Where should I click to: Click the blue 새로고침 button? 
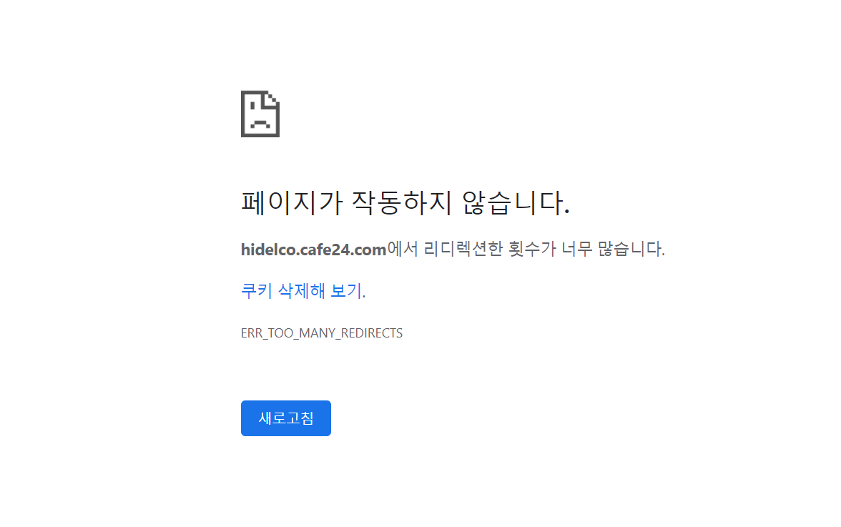pos(286,418)
